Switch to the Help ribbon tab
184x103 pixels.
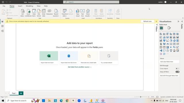[x=46, y=6]
